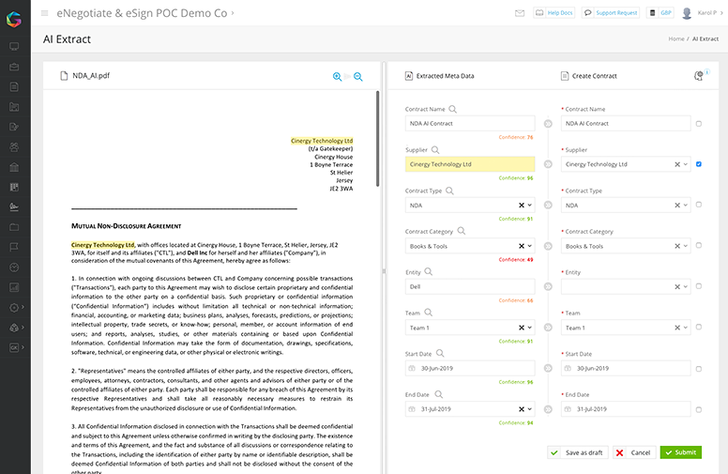
Task: Click the Create Contract Start Date field
Action: pyautogui.click(x=626, y=369)
